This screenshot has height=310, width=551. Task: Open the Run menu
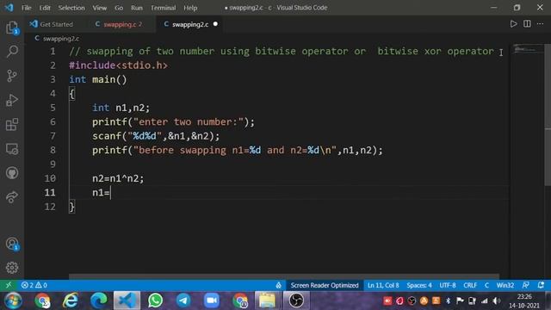pyautogui.click(x=137, y=8)
